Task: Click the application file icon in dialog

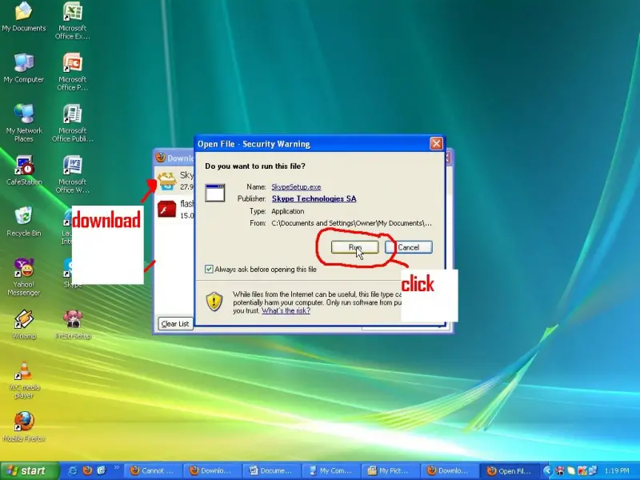Action: [215, 193]
